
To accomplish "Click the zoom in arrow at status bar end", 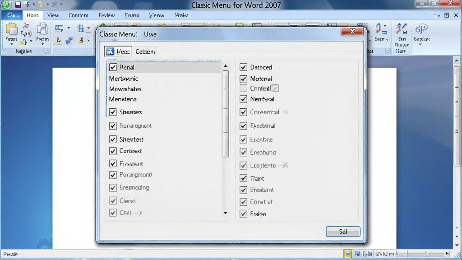I will click(x=448, y=254).
